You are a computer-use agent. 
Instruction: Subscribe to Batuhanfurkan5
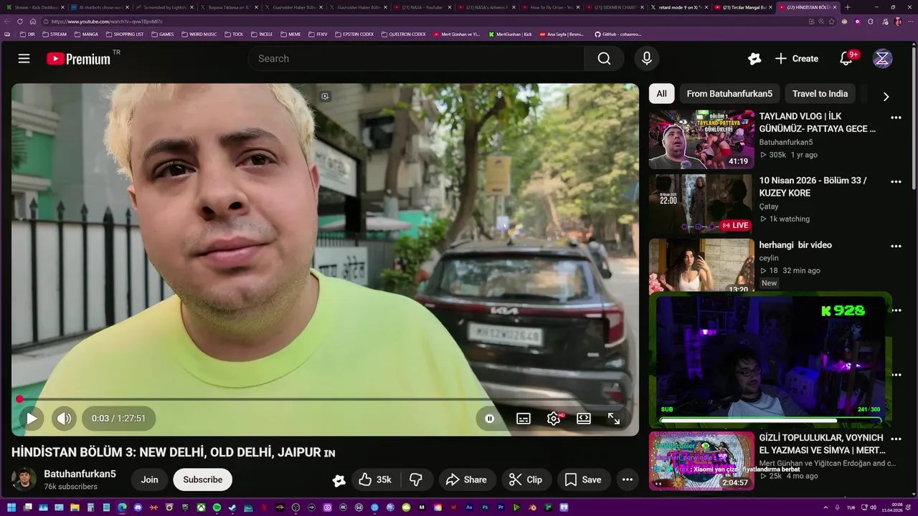(x=202, y=479)
